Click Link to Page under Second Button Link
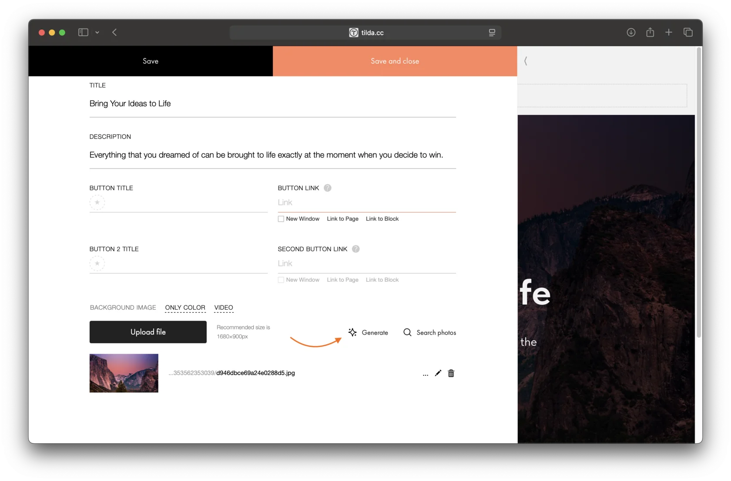 click(342, 280)
